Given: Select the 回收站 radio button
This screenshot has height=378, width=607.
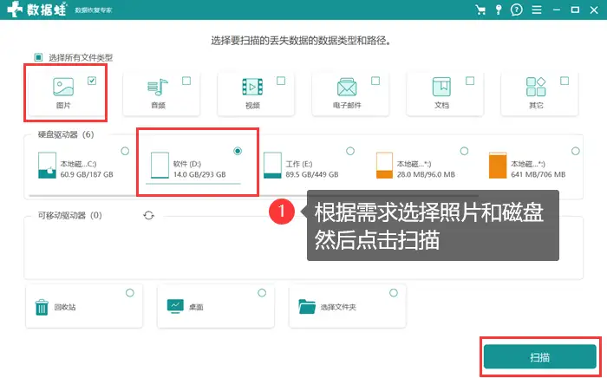Looking at the screenshot, I should 130,293.
